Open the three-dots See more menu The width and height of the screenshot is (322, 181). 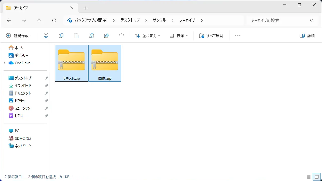(237, 36)
